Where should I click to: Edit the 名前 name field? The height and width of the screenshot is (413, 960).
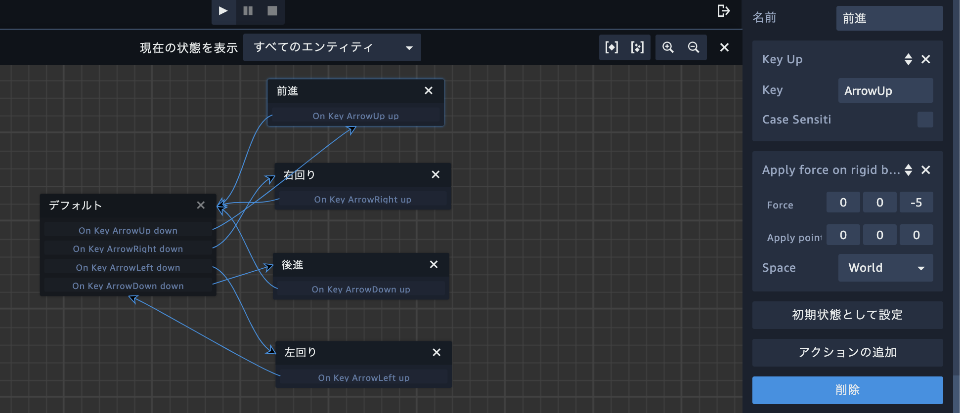tap(889, 18)
